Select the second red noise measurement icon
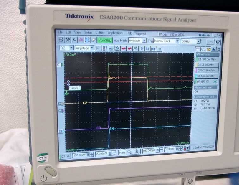Screen dimensions: 239x185 click(129, 49)
